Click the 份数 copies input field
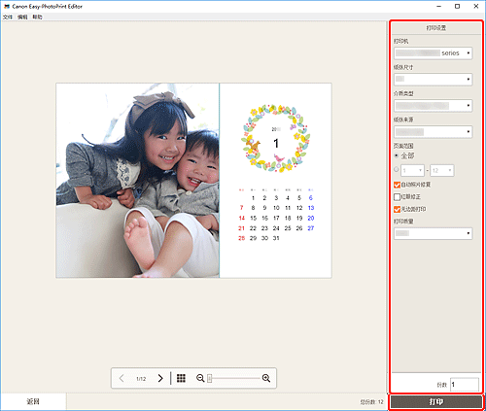 465,385
